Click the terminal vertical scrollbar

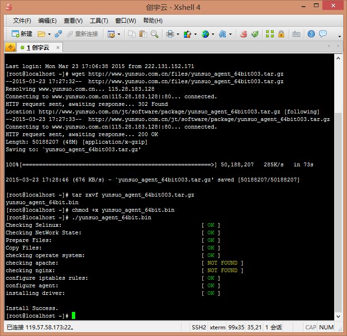tap(338, 189)
